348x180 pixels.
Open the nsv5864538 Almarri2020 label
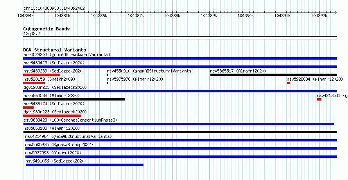point(52,95)
